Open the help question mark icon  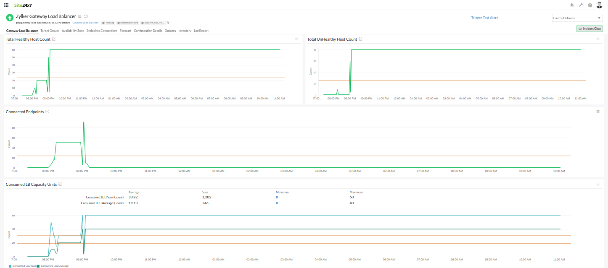590,5
